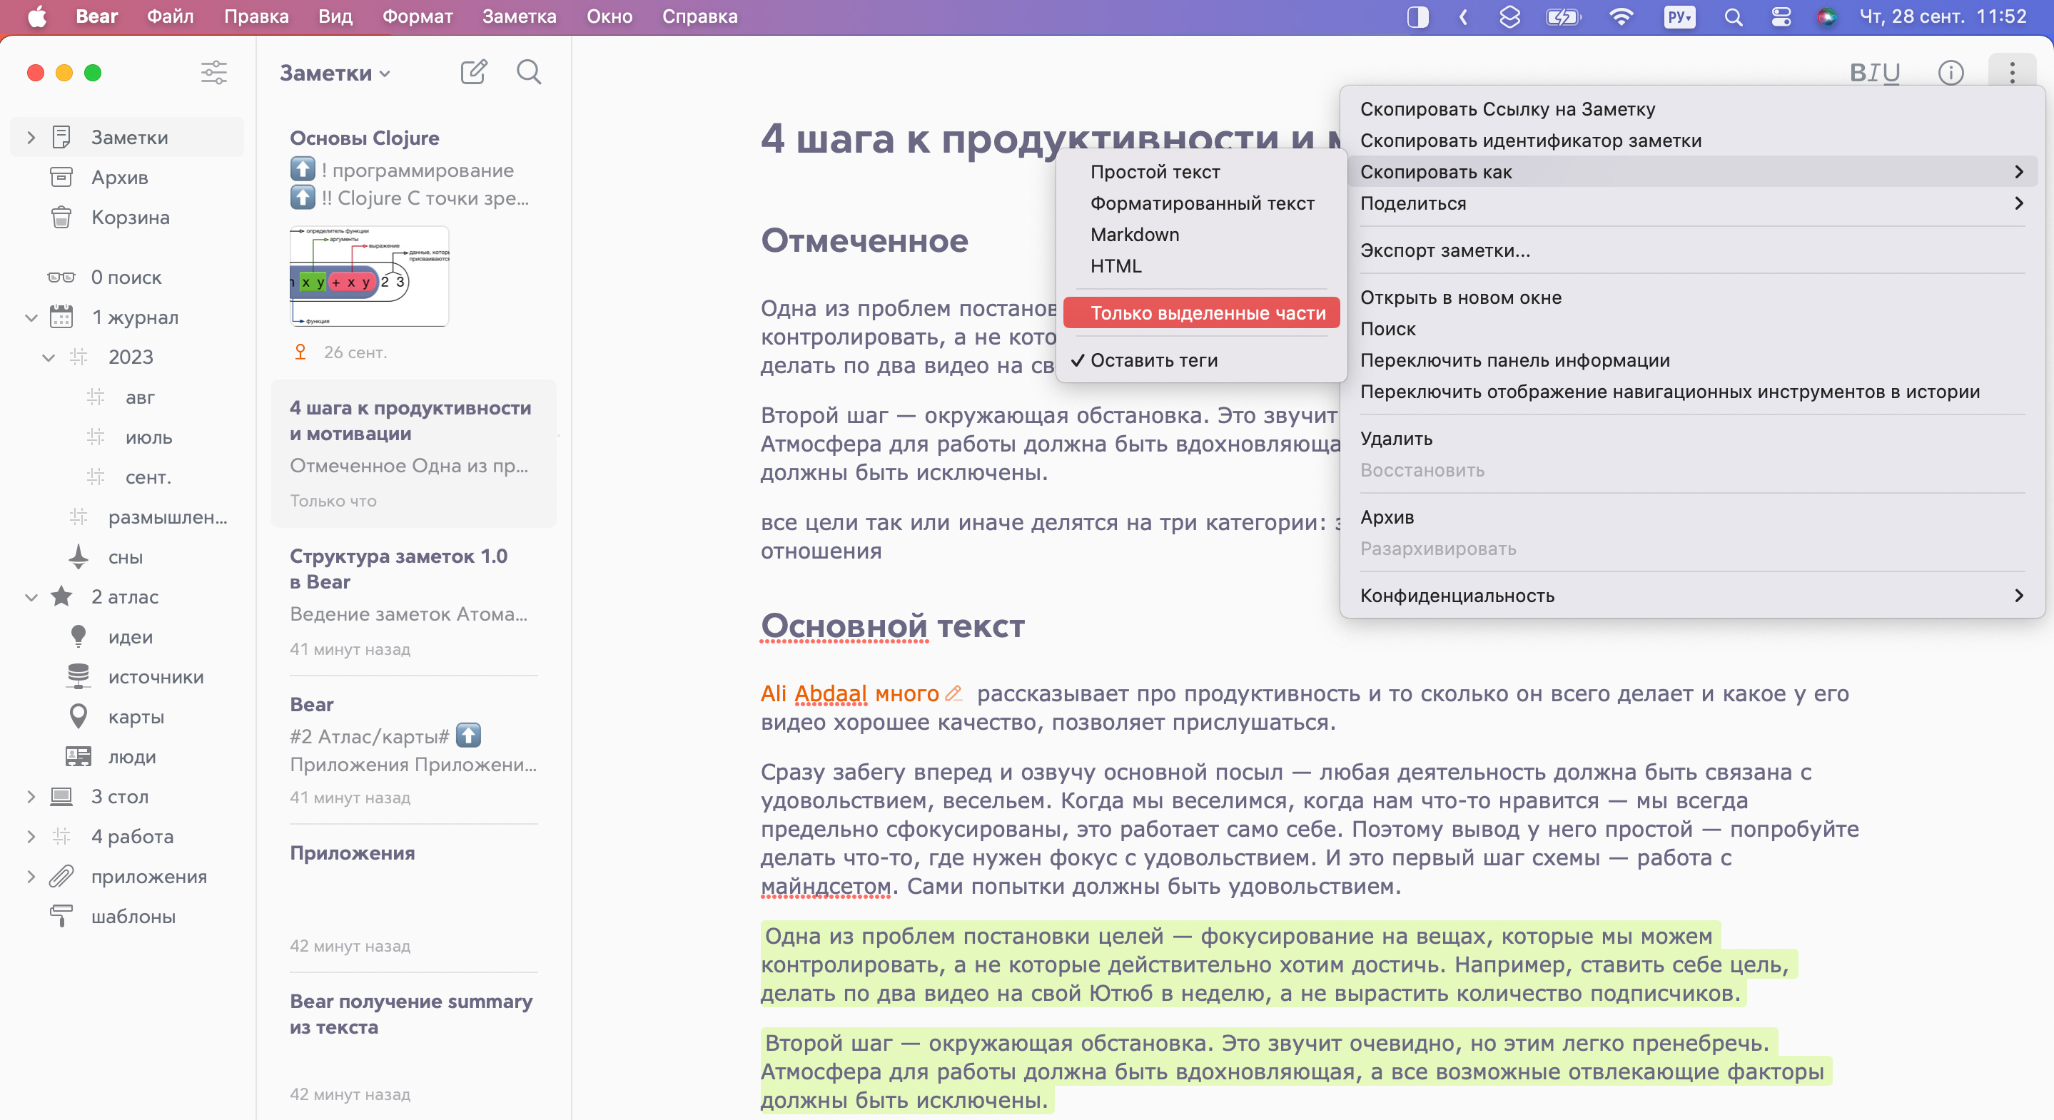Expand the Заметки sidebar section
This screenshot has width=2054, height=1120.
[x=31, y=137]
